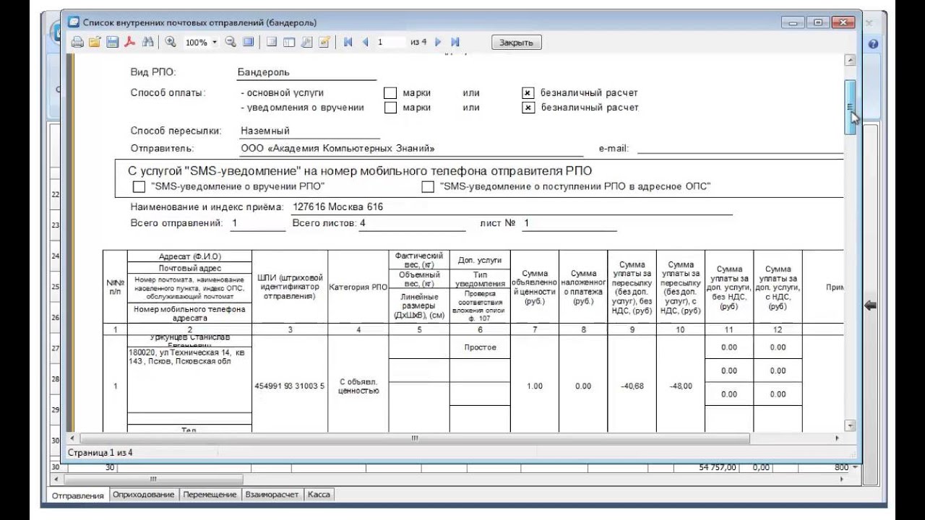Click 127616 Москва 616 text
Image resolution: width=925 pixels, height=520 pixels.
[337, 207]
